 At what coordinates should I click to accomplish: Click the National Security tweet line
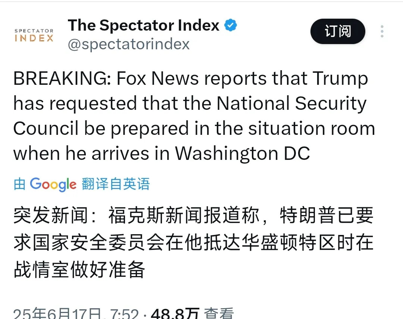coord(190,103)
